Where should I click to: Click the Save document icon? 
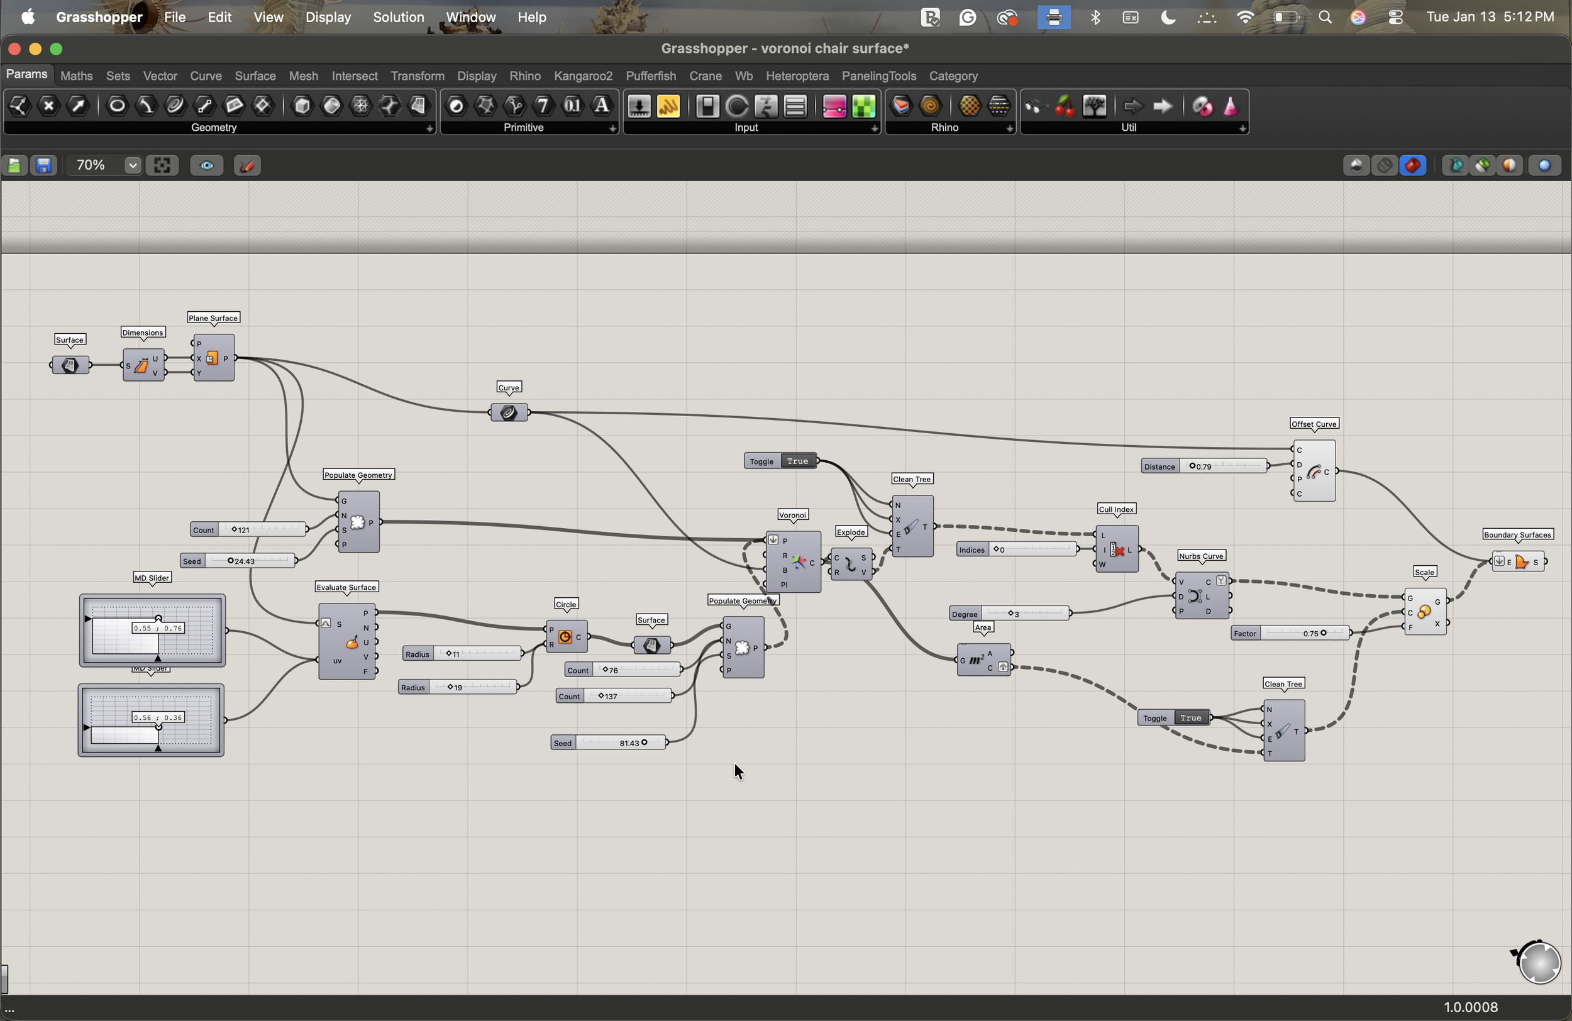[x=43, y=165]
